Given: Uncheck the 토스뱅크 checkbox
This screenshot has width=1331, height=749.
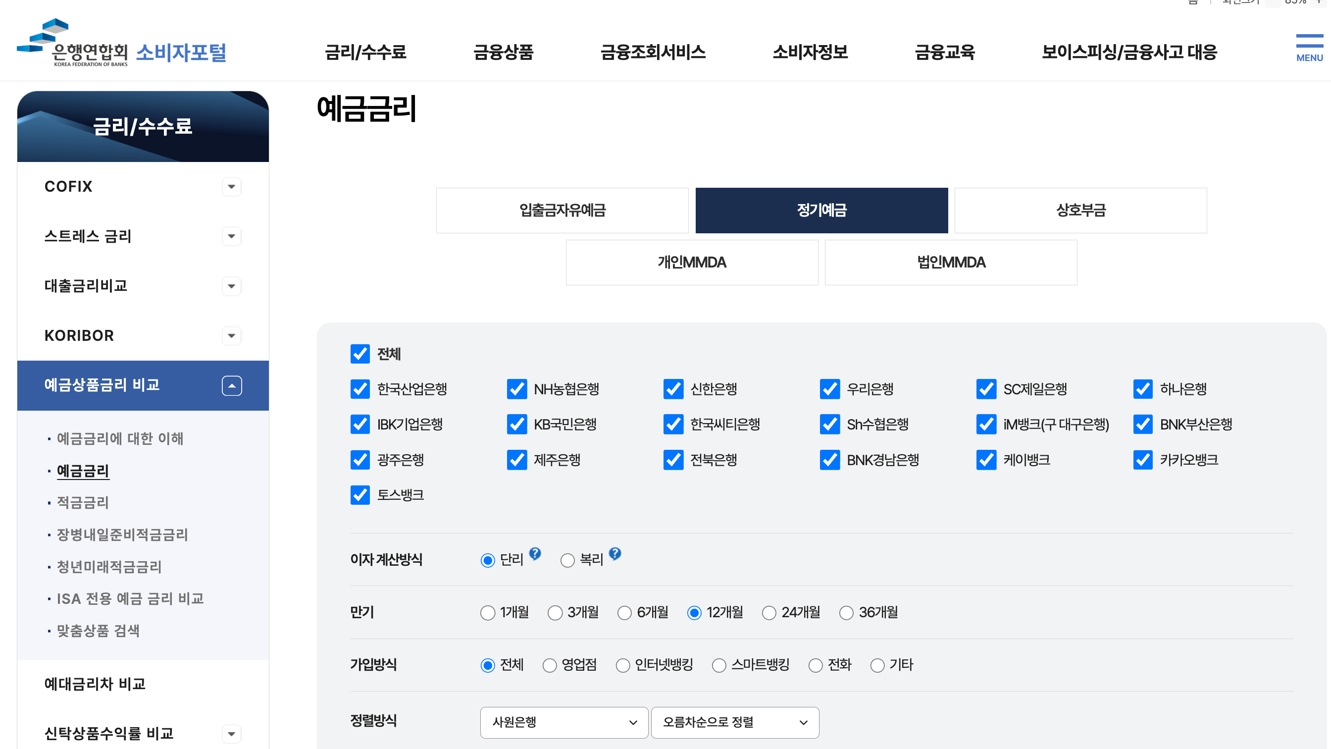Looking at the screenshot, I should 360,495.
